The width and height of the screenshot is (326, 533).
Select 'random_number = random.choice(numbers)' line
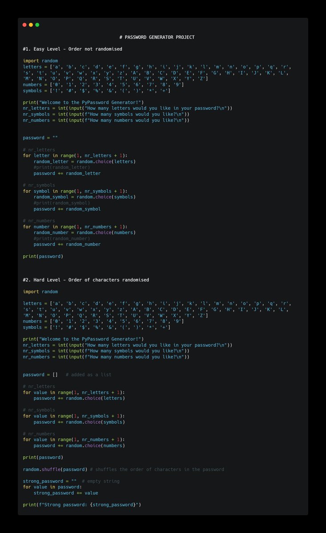pyautogui.click(x=85, y=232)
